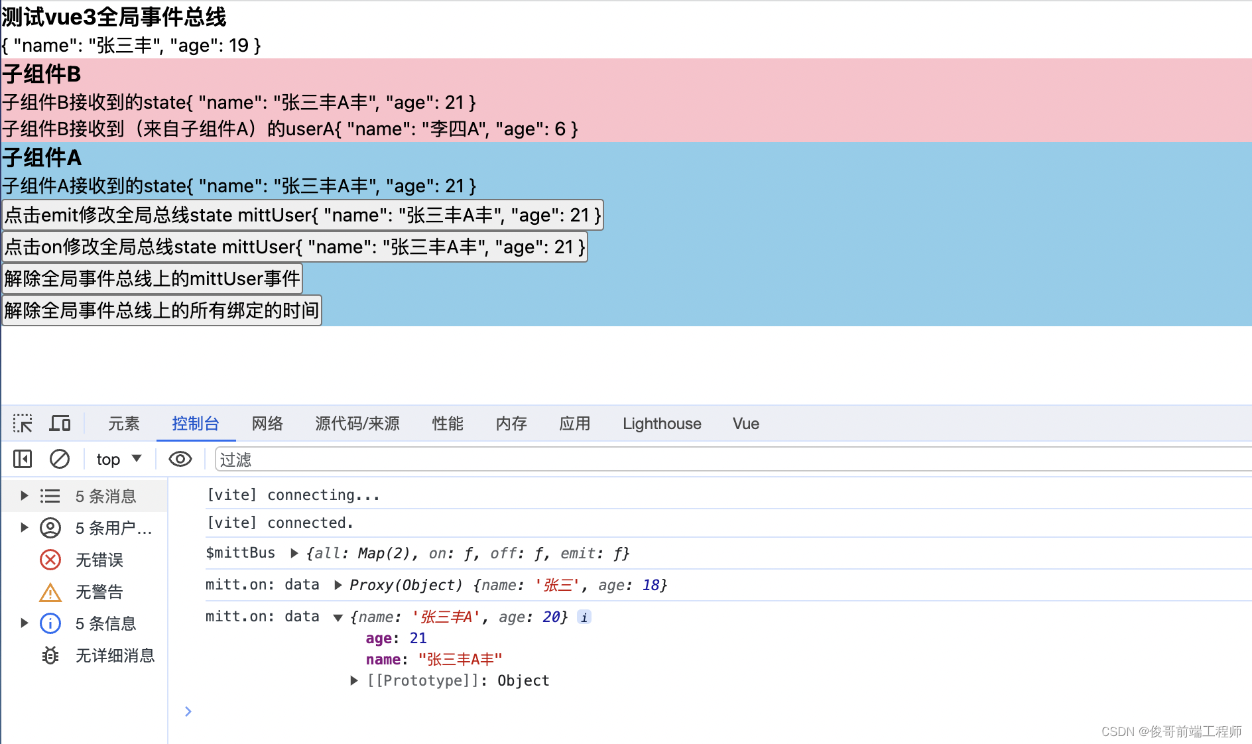Viewport: 1252px width, 744px height.
Task: Open live expression eye icon
Action: 180,459
